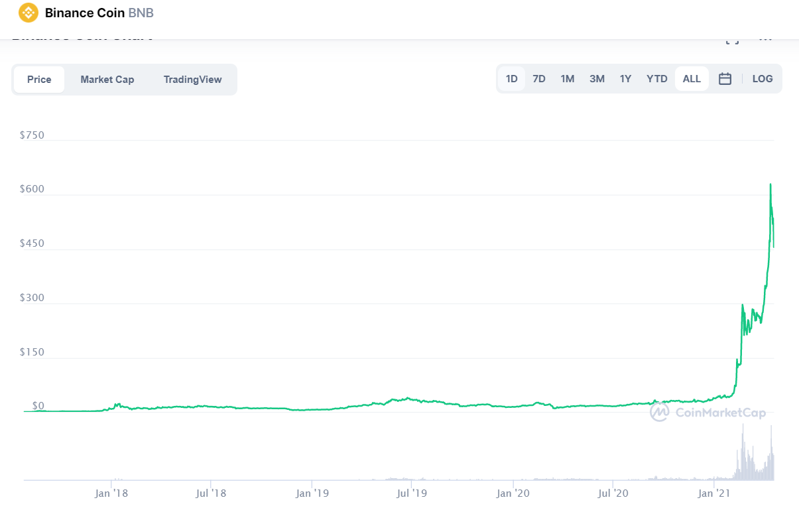799x518 pixels.
Task: Toggle the LOG scale option
Action: click(763, 79)
